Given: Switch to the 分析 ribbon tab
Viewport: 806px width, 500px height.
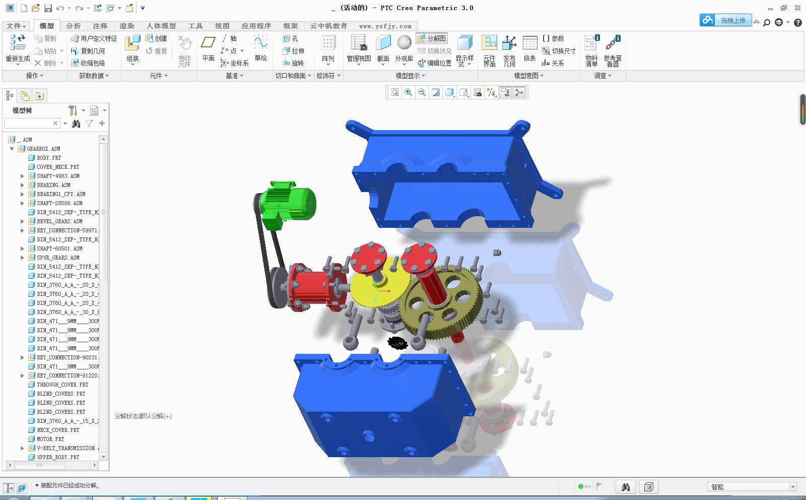Looking at the screenshot, I should 73,26.
